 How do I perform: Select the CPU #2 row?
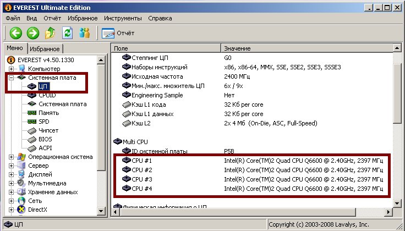coord(253,170)
